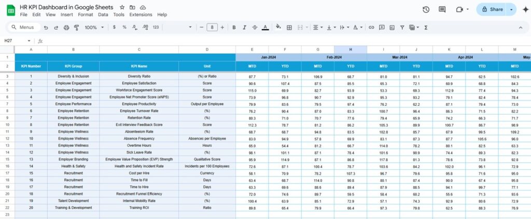The image size is (531, 219).
Task: Click the Share button
Action: click(x=492, y=9)
